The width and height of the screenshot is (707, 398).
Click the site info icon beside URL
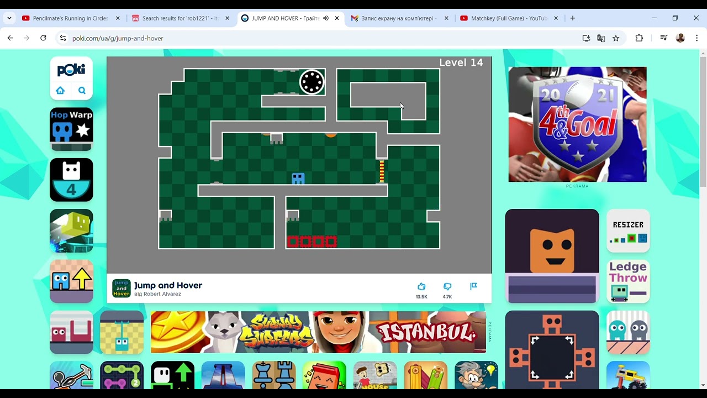pyautogui.click(x=62, y=38)
